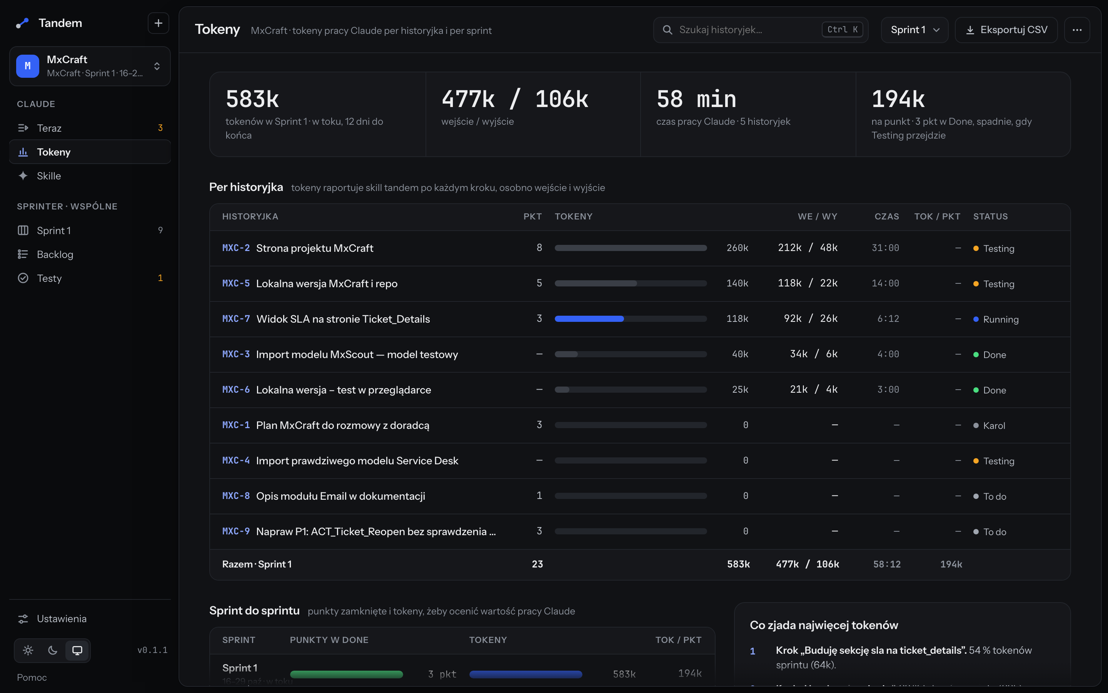Select the MXC-1 Plan MxCraft row
Screen dimensions: 1108x693
640,425
